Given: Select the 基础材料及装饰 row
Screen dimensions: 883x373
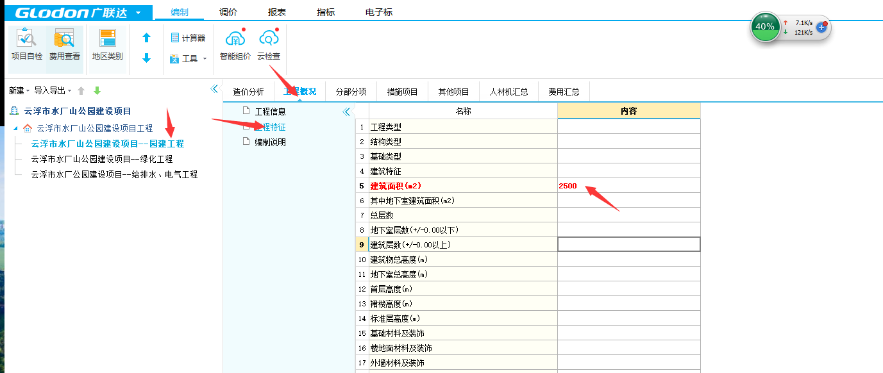Looking at the screenshot, I should 463,333.
